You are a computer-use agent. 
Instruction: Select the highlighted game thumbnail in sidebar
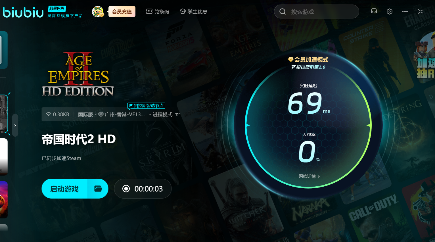point(4,114)
